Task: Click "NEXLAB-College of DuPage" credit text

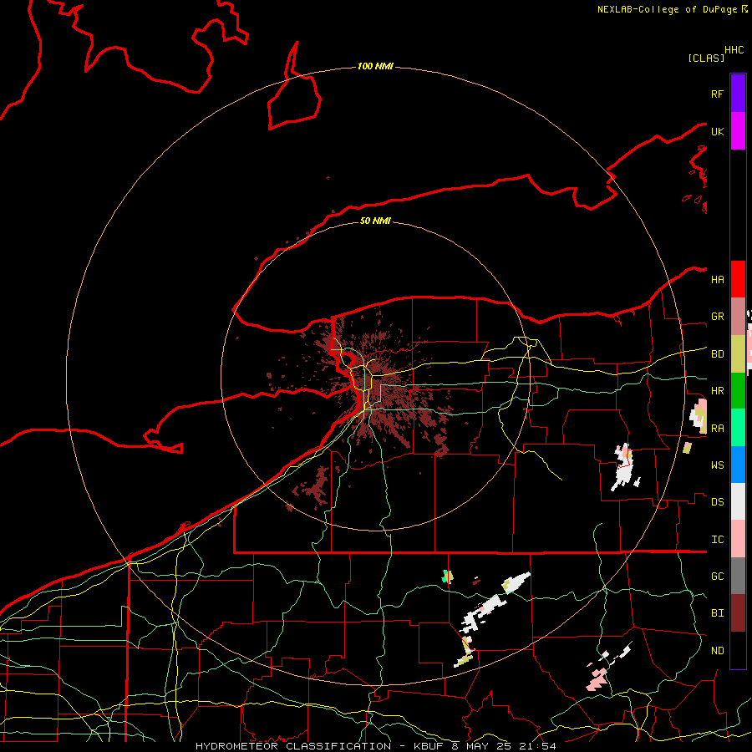Action: coord(668,9)
